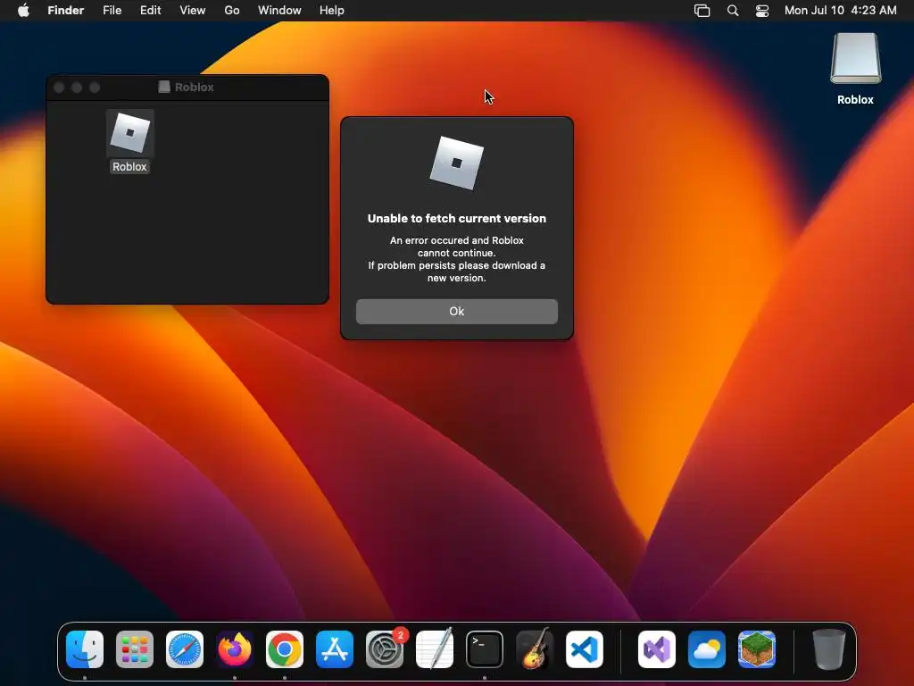The image size is (914, 686).
Task: Click the "Unable to fetch current version" heading
Action: click(456, 218)
